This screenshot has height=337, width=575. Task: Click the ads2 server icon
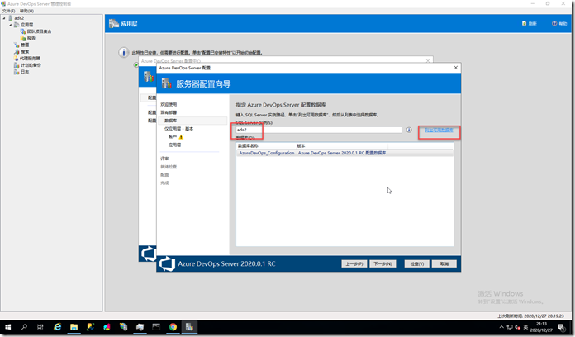pyautogui.click(x=10, y=18)
